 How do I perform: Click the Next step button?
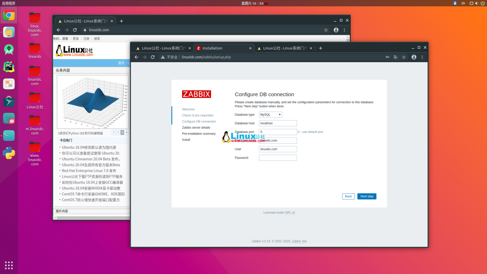367,196
